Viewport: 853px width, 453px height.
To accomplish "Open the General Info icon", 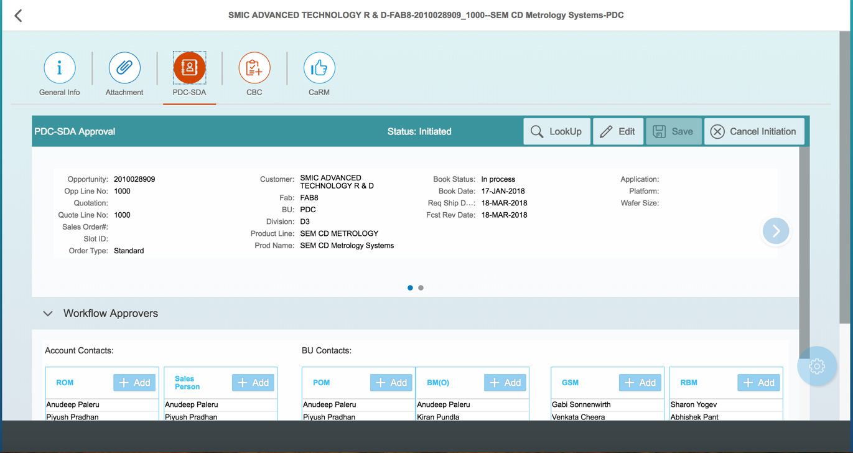I will pyautogui.click(x=60, y=68).
